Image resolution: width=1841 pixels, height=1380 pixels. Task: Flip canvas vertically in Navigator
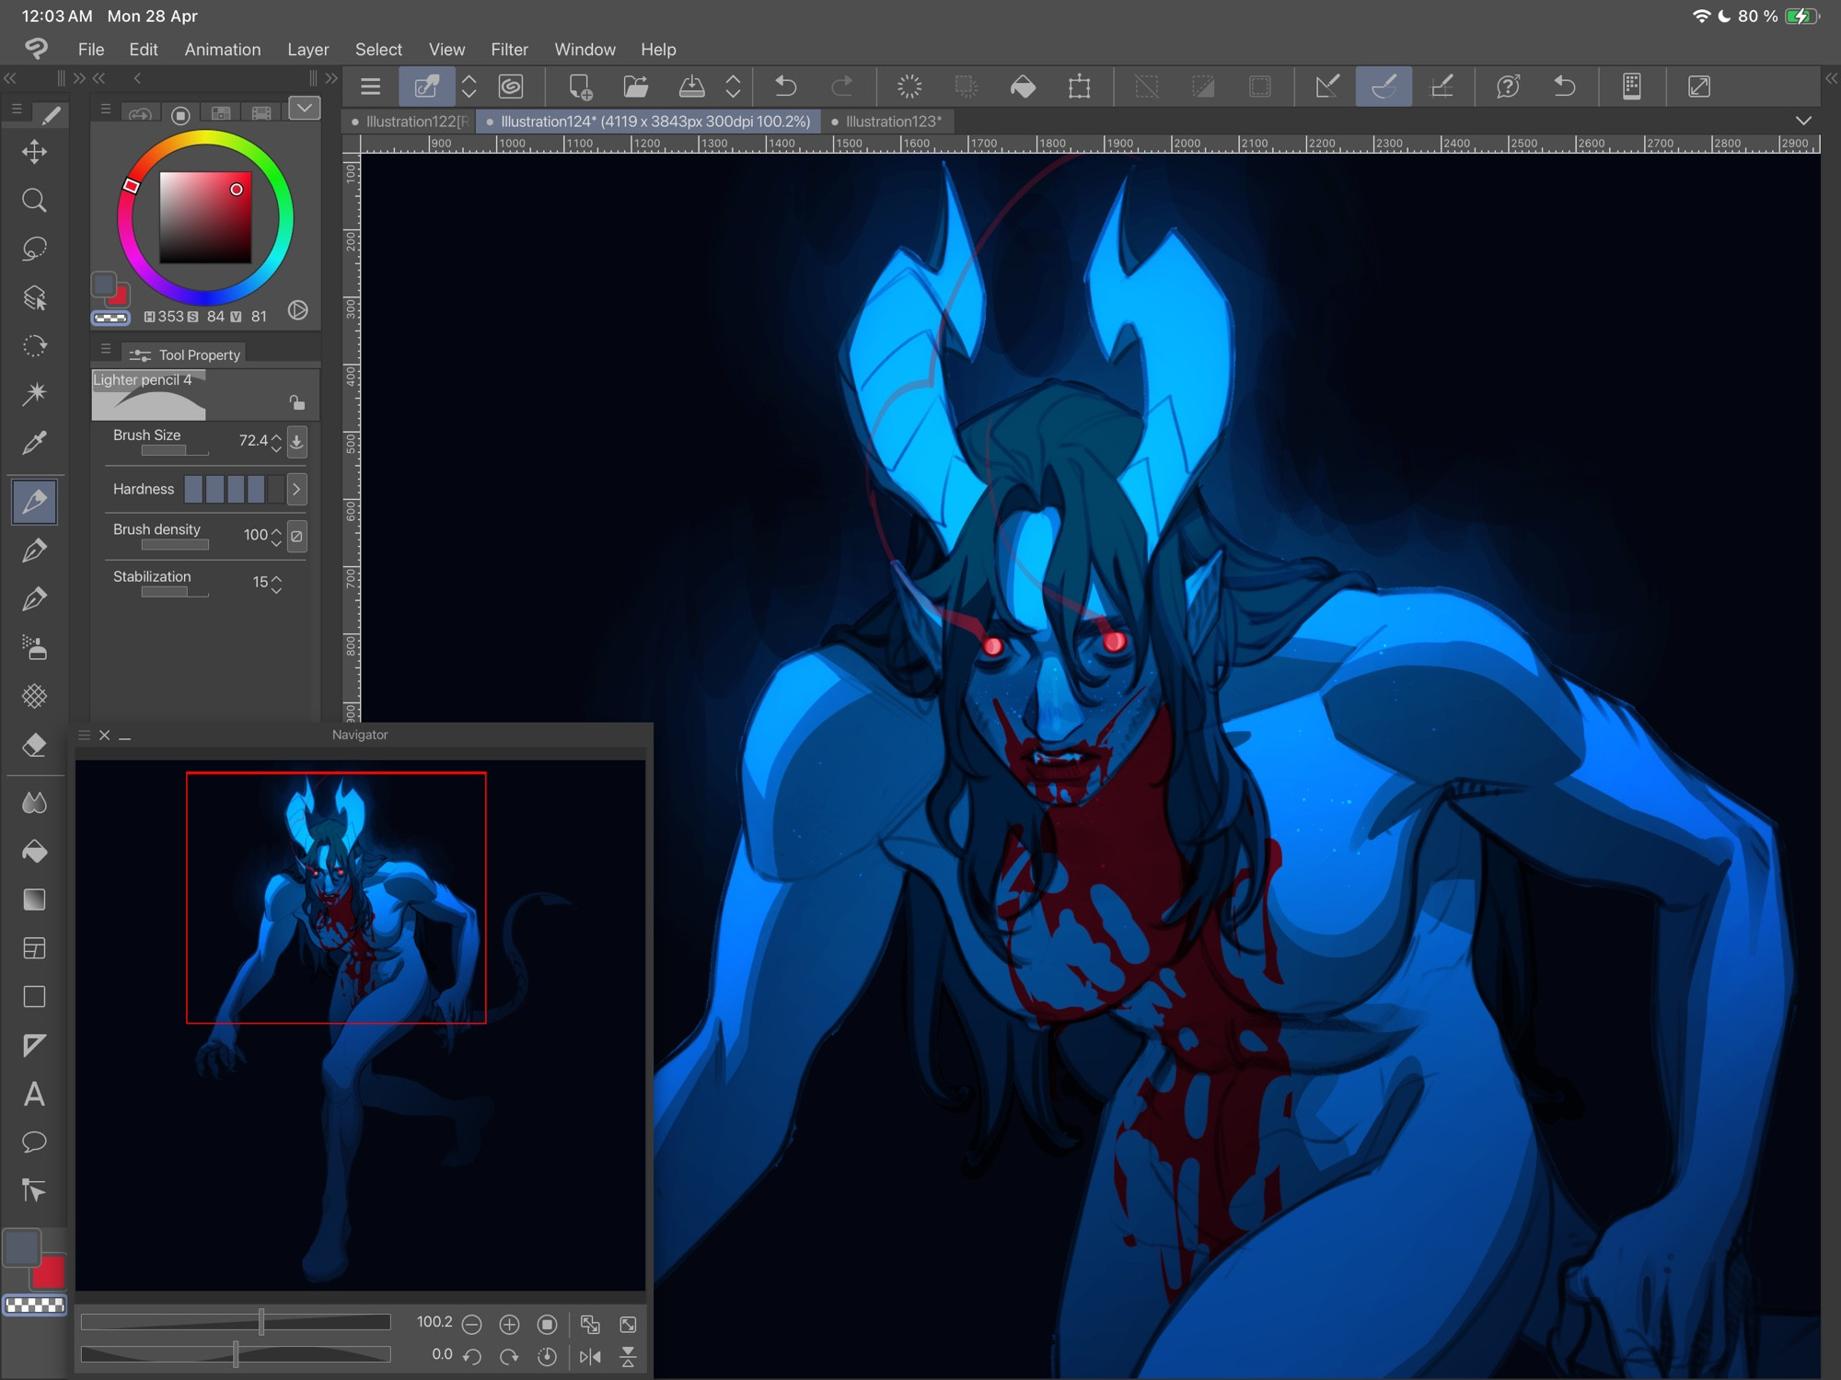tap(628, 1356)
